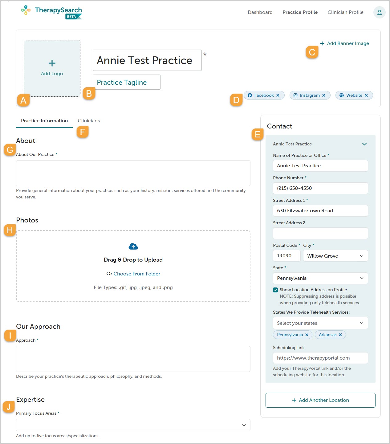Click the Instagram icon in chip
This screenshot has height=444, width=390.
[x=295, y=96]
